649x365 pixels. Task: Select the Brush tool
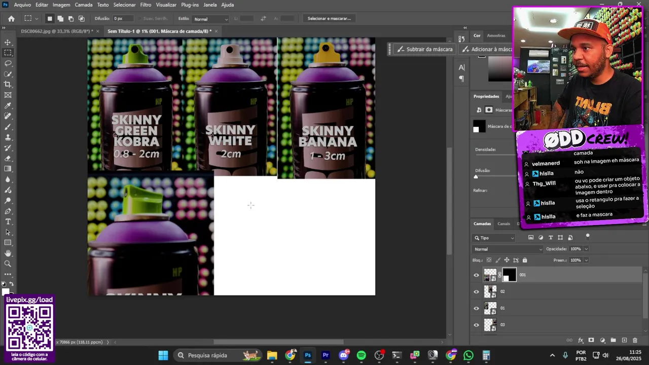[x=8, y=127]
